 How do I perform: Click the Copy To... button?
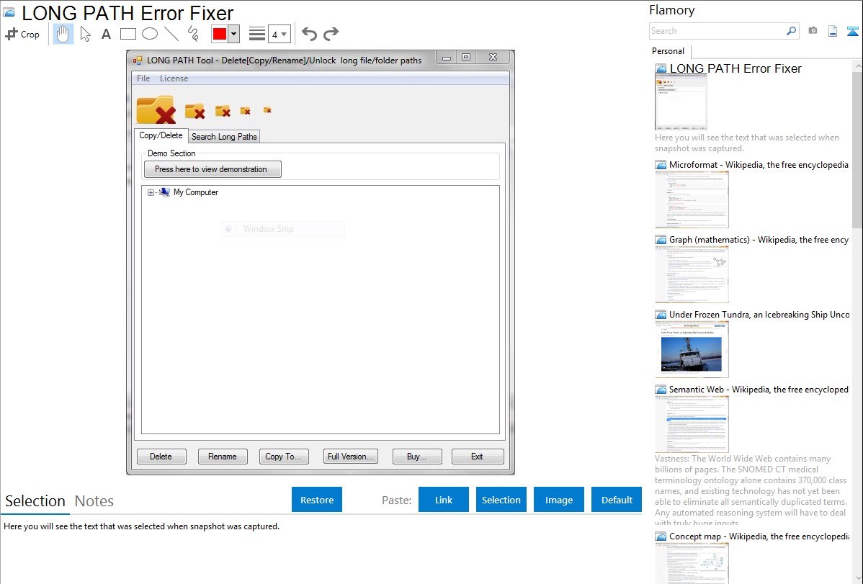click(283, 457)
